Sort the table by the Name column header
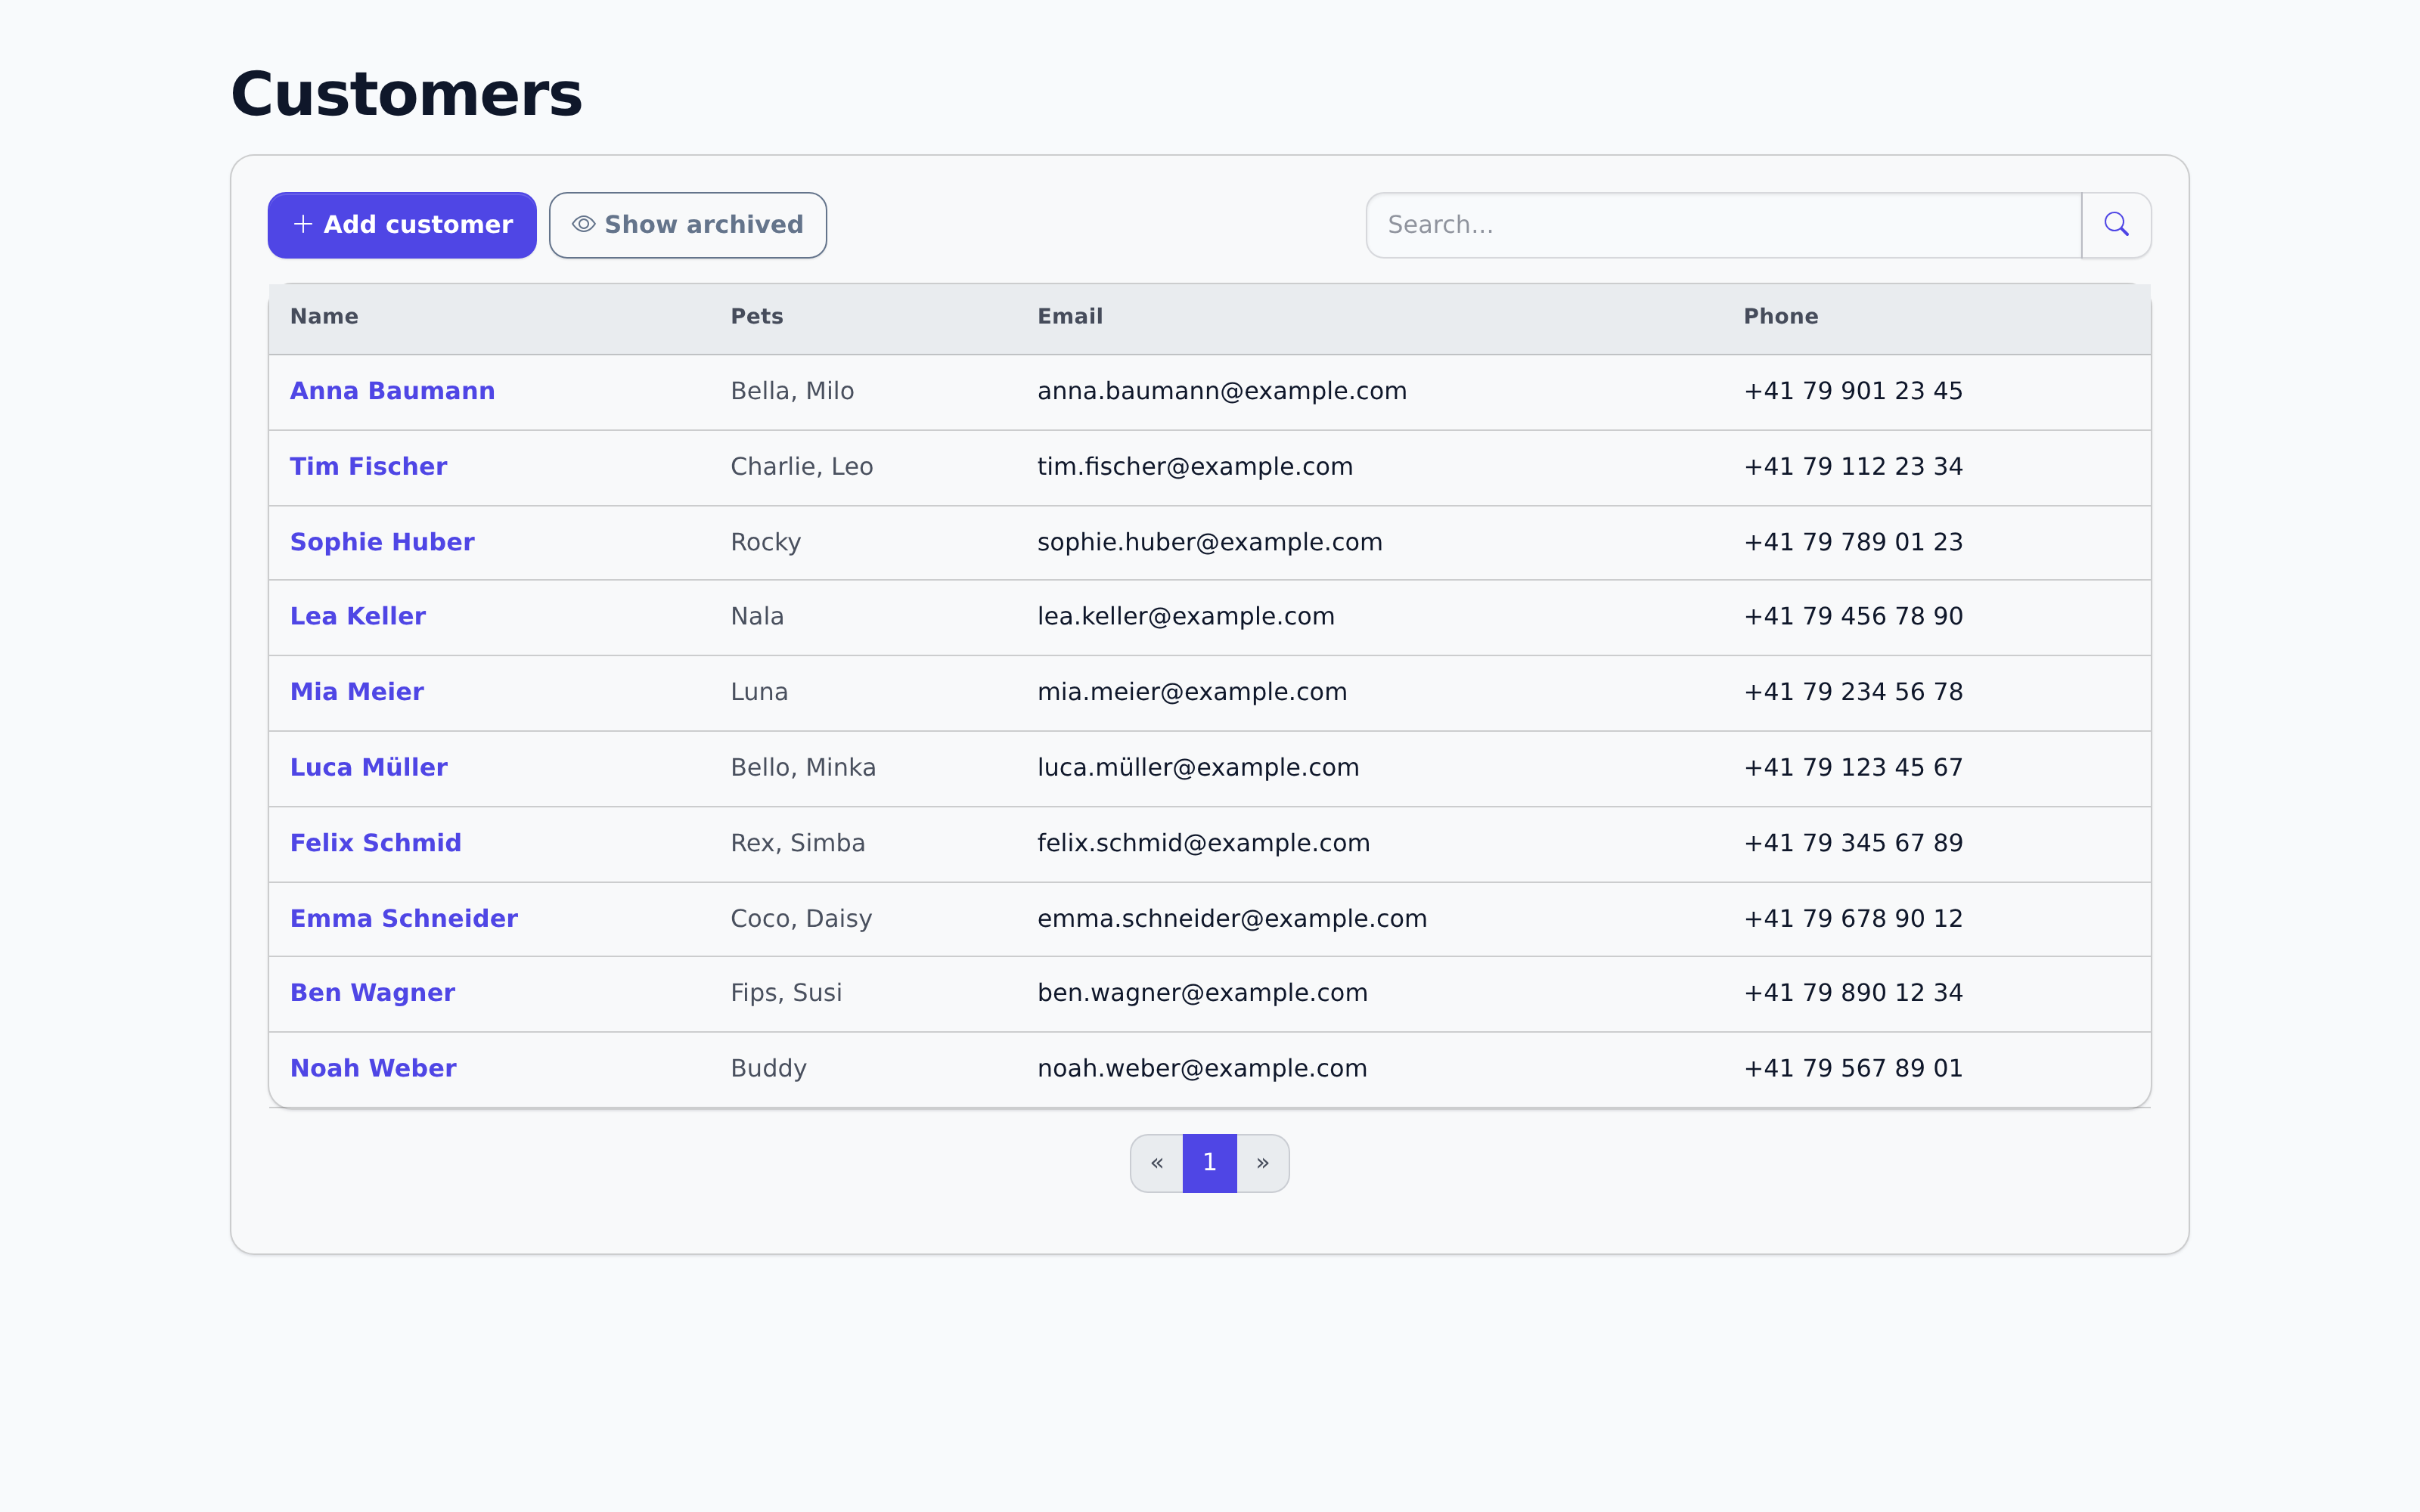This screenshot has width=2420, height=1512. point(324,316)
